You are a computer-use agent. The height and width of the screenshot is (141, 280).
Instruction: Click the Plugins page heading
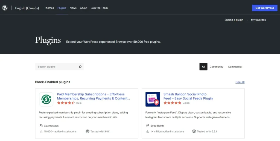pos(48,40)
